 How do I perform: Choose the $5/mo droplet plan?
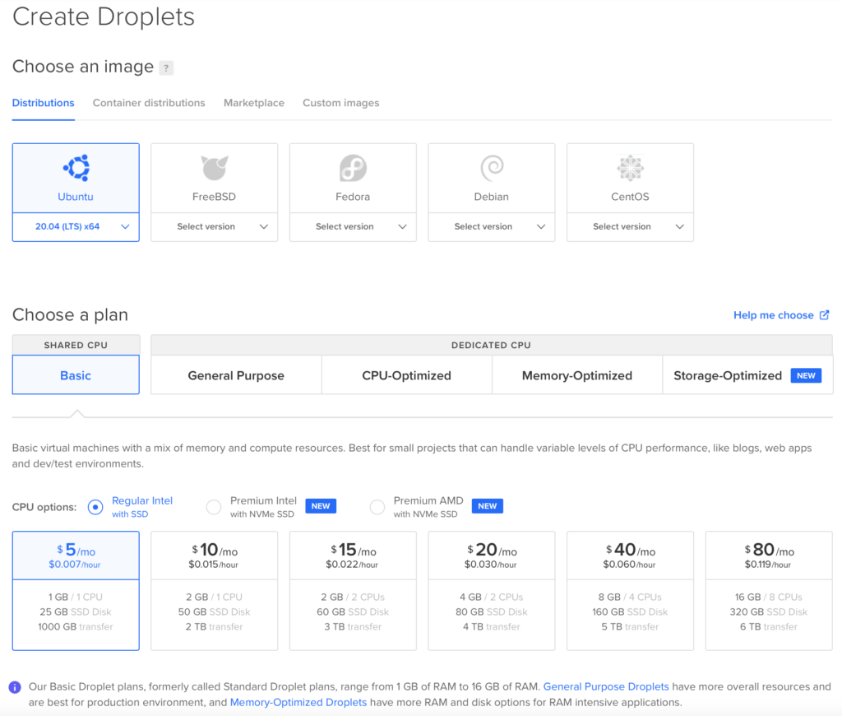tap(76, 591)
